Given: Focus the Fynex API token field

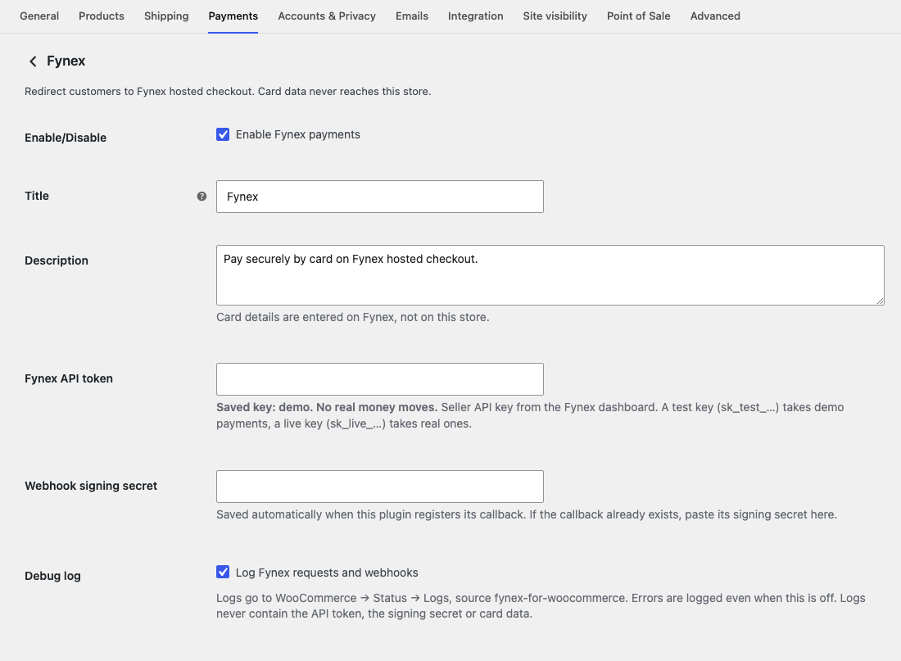Looking at the screenshot, I should point(380,378).
